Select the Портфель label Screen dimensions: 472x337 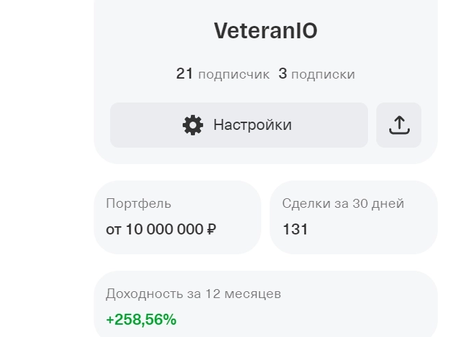139,204
